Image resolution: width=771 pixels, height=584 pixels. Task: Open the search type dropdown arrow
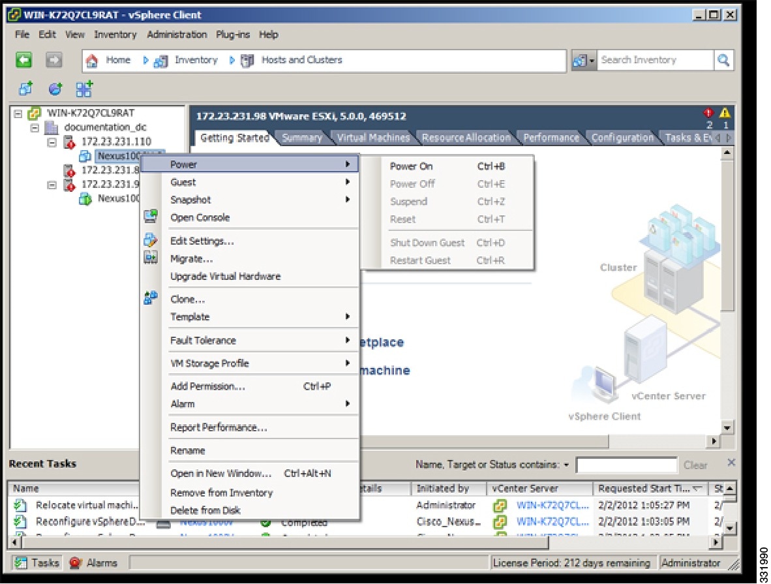pyautogui.click(x=592, y=61)
